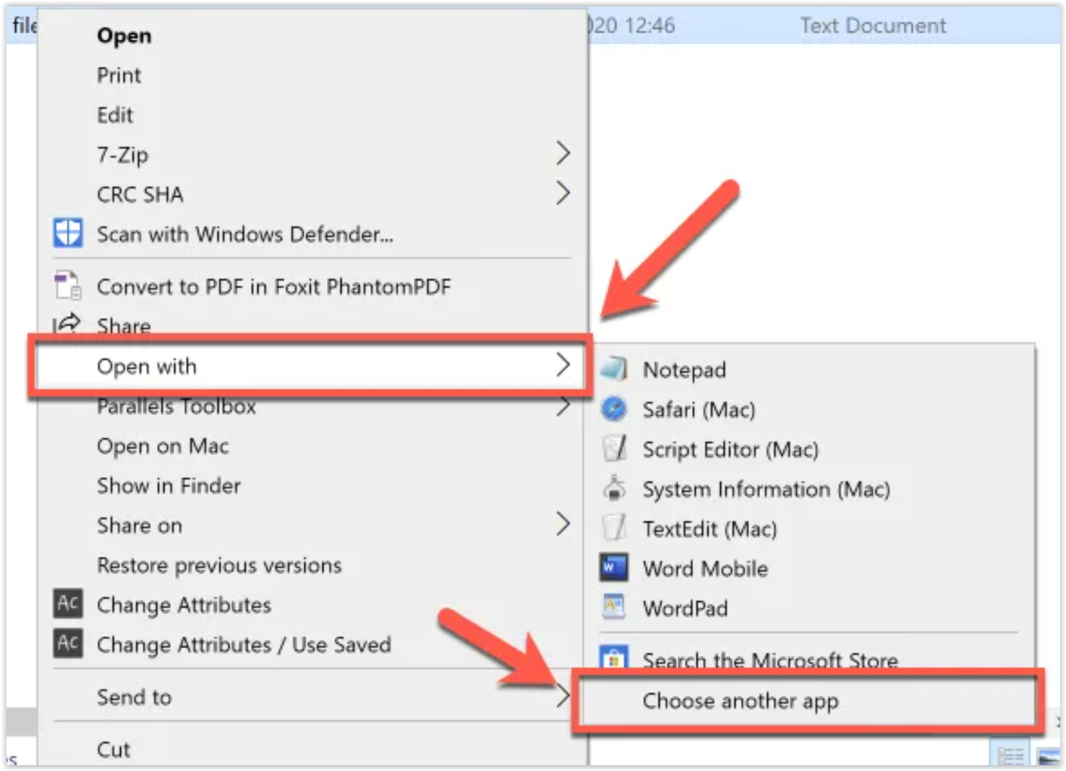Select Open on Mac
The image size is (1066, 771).
pos(163,446)
